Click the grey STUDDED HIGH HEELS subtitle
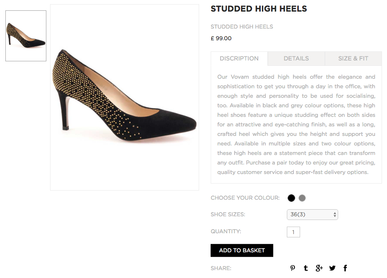387x278 pixels. [x=242, y=27]
